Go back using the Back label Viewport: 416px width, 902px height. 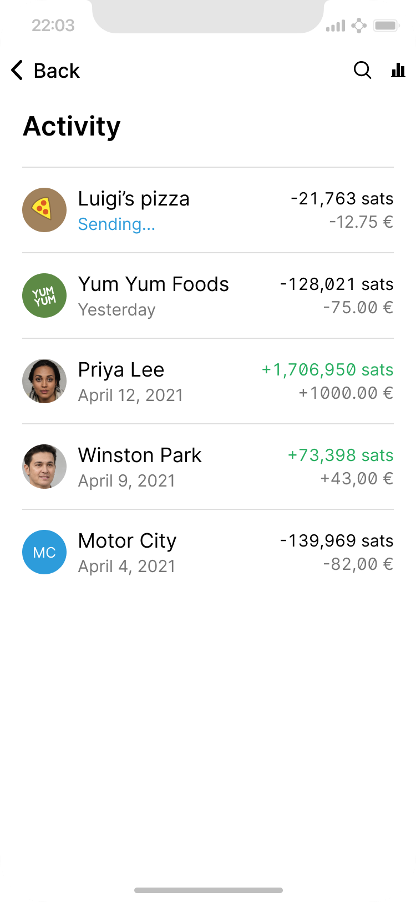57,71
